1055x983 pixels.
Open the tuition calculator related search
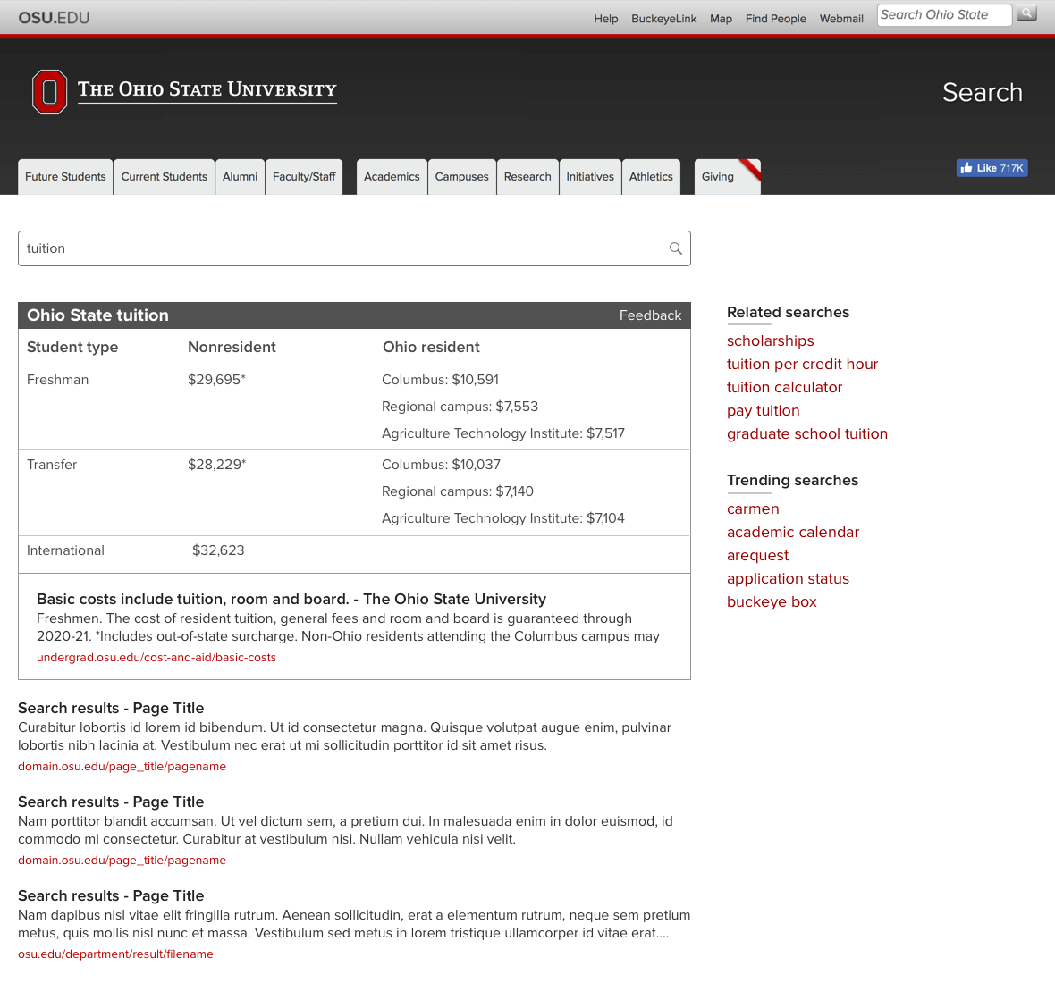(784, 387)
